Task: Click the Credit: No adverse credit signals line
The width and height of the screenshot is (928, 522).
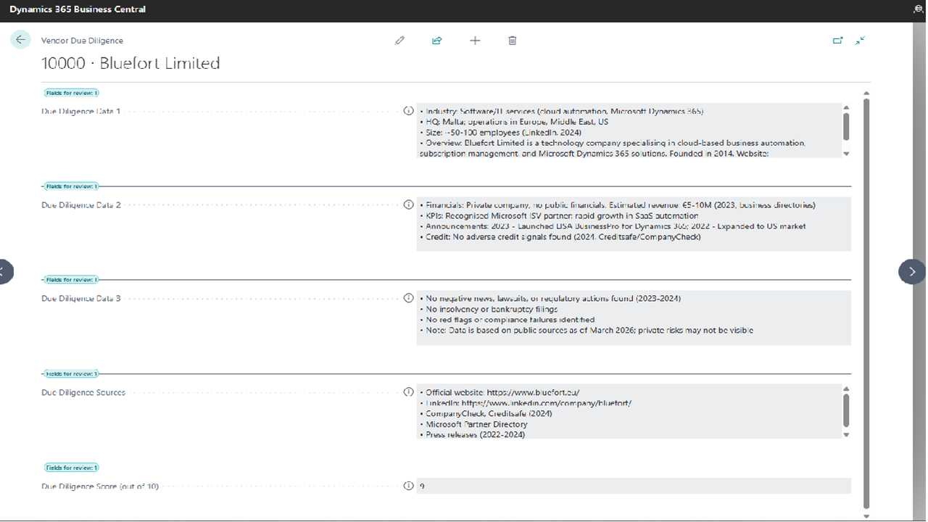Action: 560,236
